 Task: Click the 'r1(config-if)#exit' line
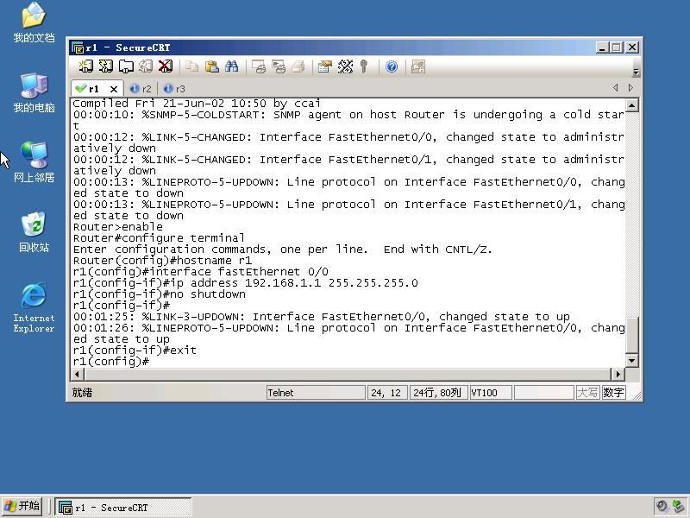click(135, 351)
